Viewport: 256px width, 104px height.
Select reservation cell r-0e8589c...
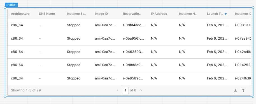pos(133,78)
